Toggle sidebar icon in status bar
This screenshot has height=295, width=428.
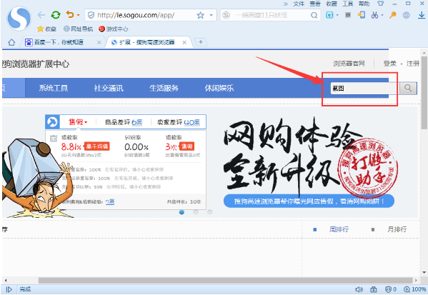[9, 289]
